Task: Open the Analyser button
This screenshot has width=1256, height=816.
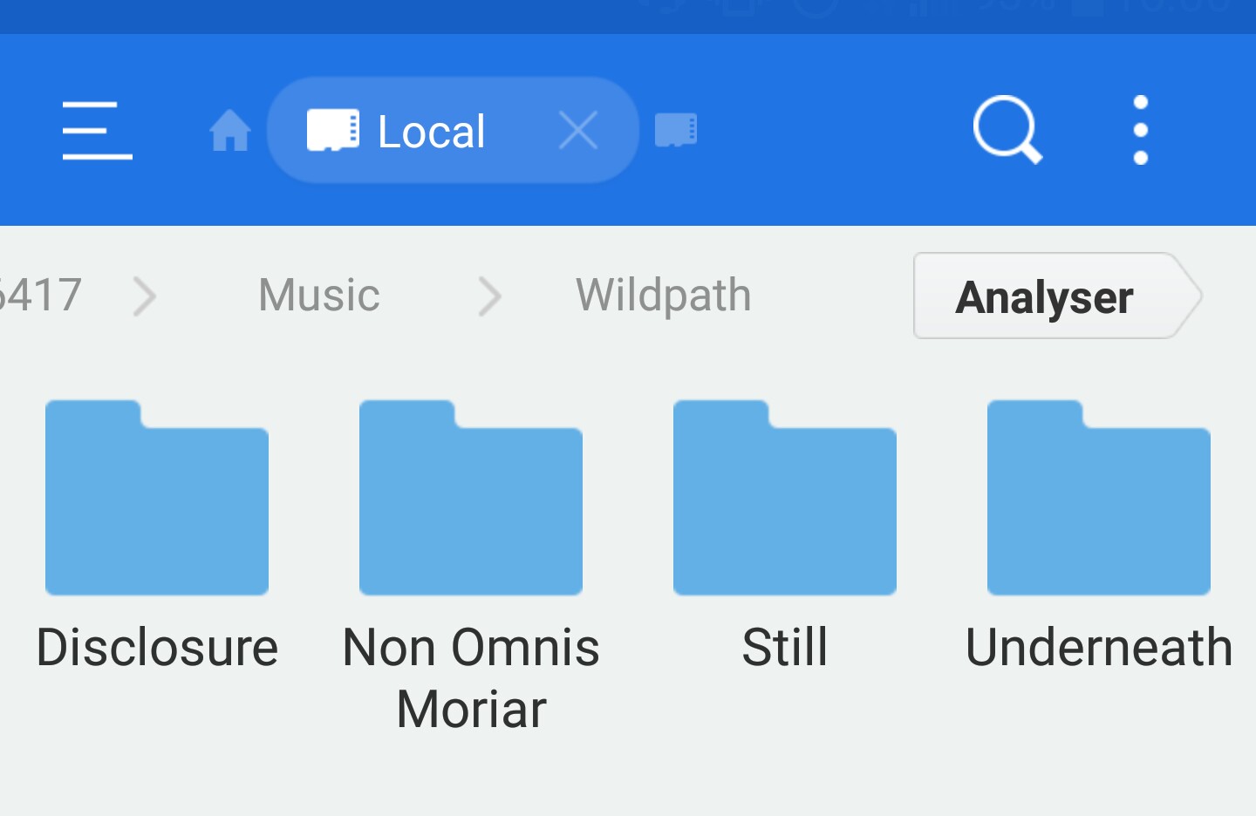Action: tap(1058, 296)
